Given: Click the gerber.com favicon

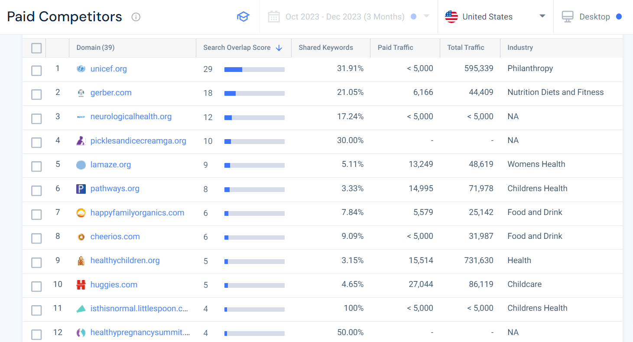Looking at the screenshot, I should pos(81,93).
